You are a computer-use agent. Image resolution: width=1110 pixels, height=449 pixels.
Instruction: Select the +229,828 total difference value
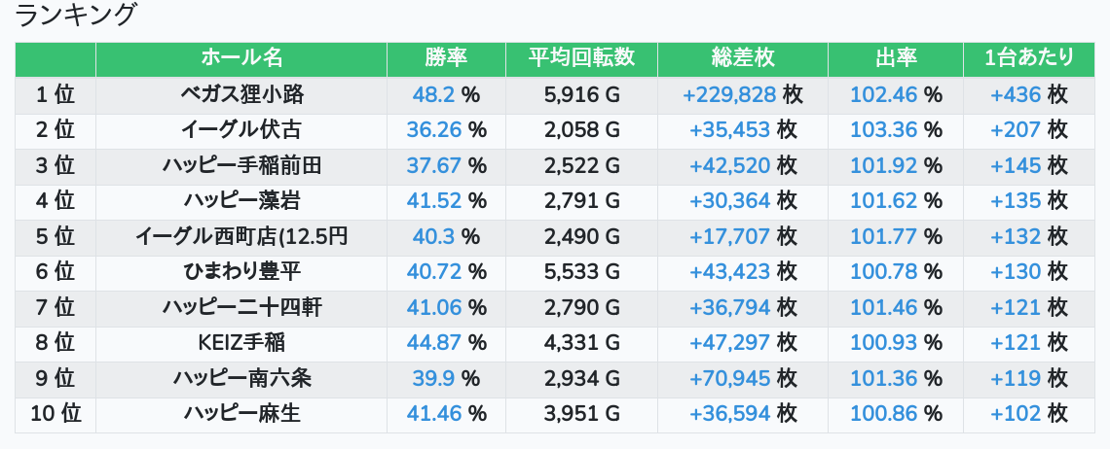click(x=729, y=94)
